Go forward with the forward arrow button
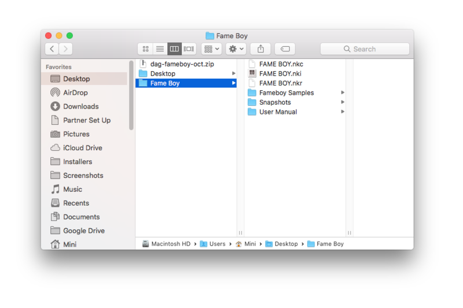 pos(65,49)
